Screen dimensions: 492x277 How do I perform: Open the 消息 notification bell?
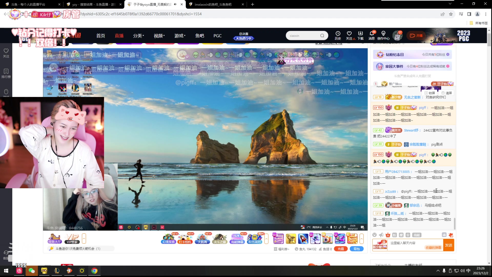(x=372, y=35)
